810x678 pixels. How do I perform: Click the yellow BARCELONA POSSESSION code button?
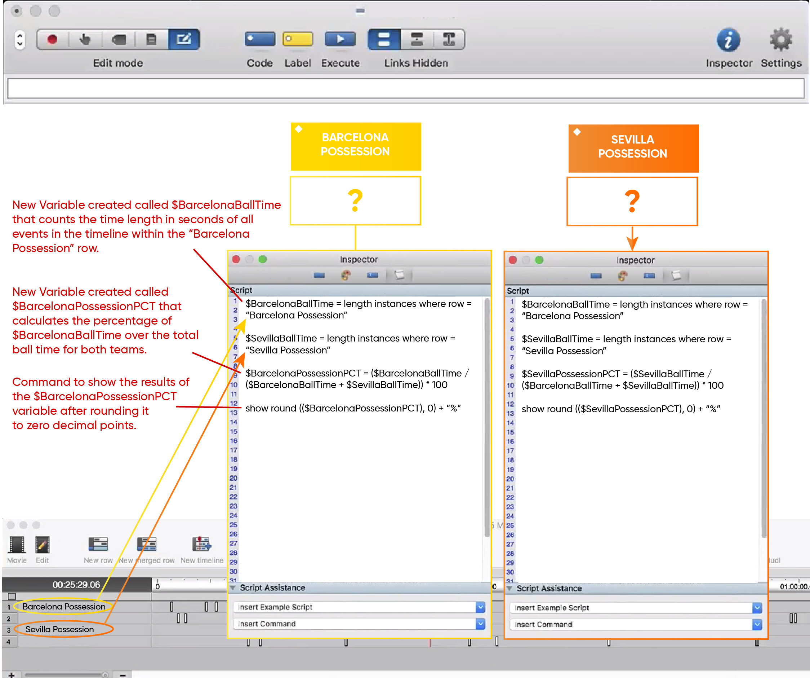click(356, 146)
